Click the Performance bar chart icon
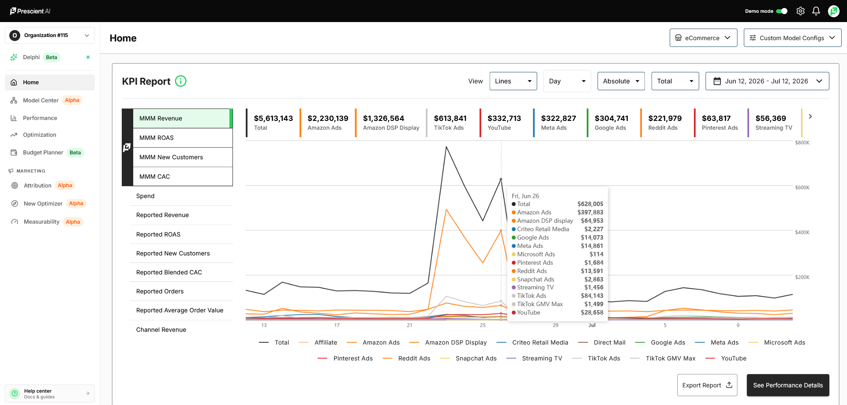847x405 pixels. coord(14,118)
